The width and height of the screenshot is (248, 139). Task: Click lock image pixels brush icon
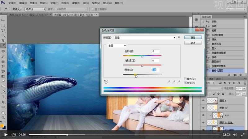pyautogui.click(x=214, y=94)
